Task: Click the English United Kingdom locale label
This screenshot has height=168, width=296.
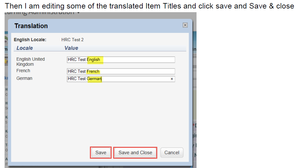Action: [31, 62]
